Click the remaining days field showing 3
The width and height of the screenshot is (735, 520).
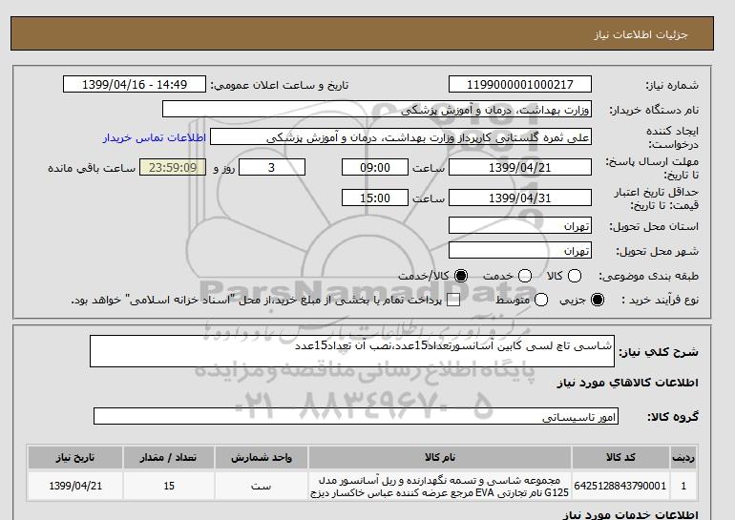pyautogui.click(x=272, y=167)
